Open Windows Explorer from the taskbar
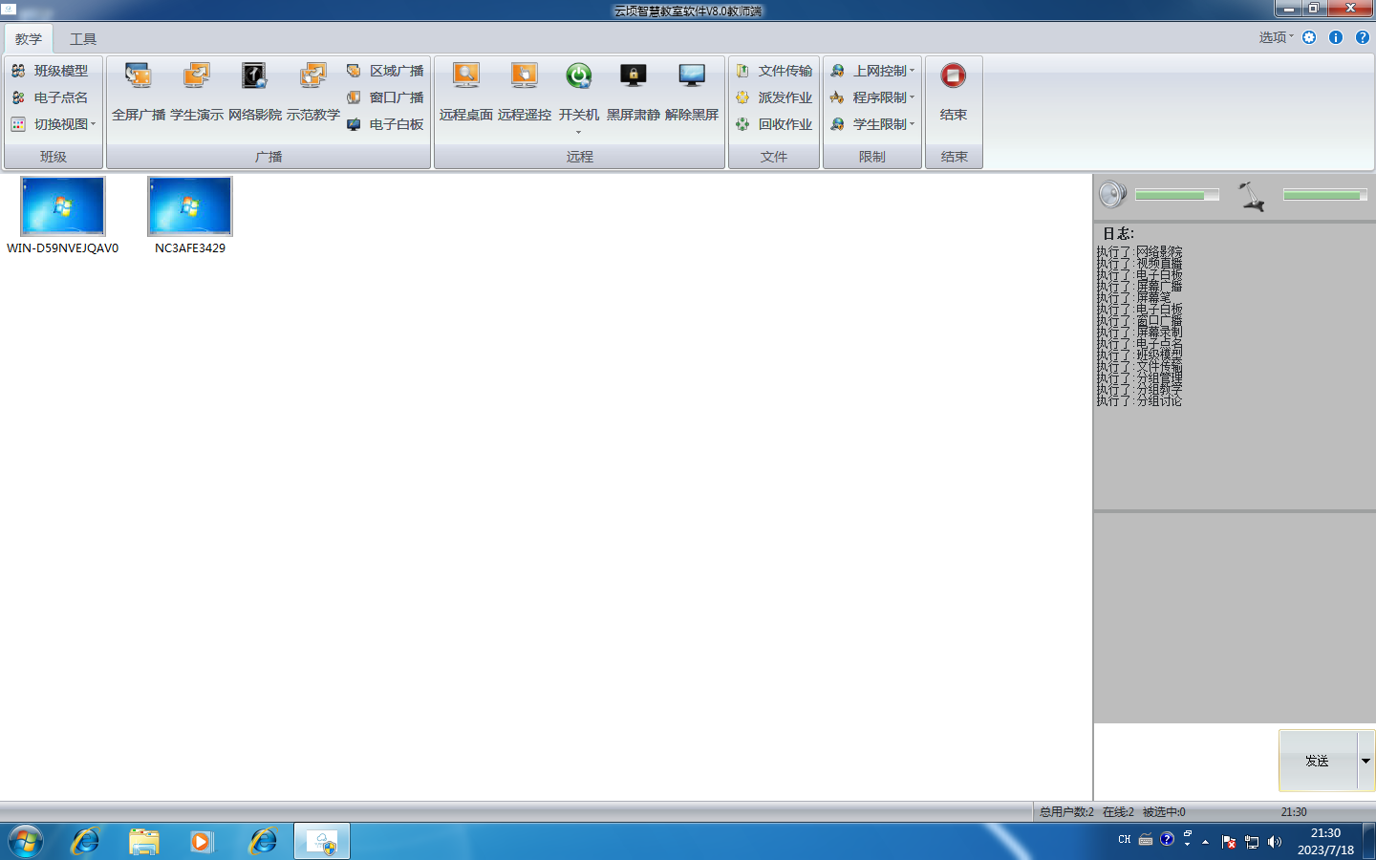 point(144,842)
